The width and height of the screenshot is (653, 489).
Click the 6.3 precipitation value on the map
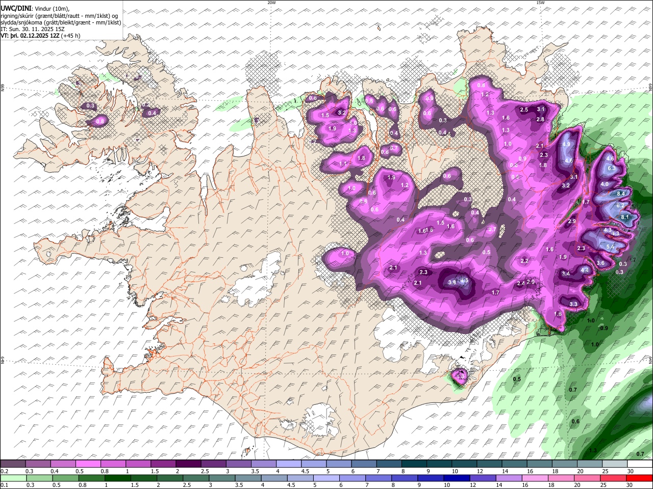612,168
